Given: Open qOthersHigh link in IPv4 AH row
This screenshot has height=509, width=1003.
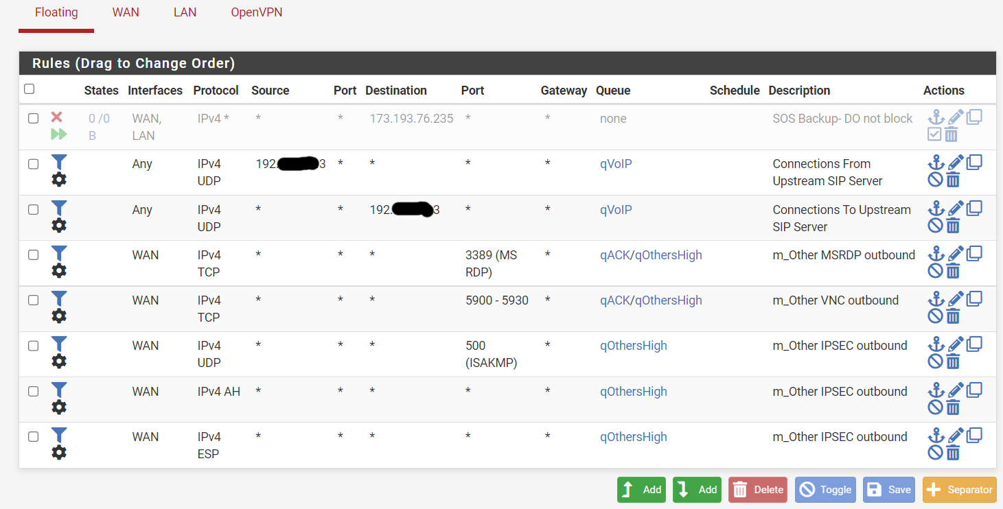Looking at the screenshot, I should tap(634, 392).
